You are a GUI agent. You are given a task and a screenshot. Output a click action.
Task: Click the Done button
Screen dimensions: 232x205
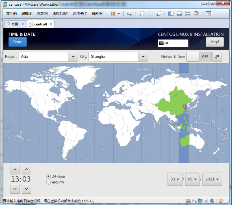pyautogui.click(x=18, y=42)
